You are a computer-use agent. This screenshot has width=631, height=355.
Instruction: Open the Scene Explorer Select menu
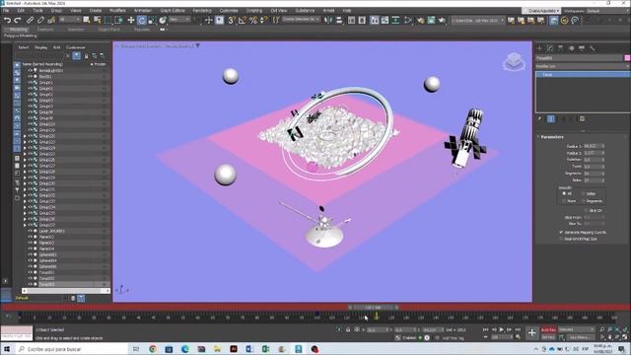pyautogui.click(x=24, y=47)
